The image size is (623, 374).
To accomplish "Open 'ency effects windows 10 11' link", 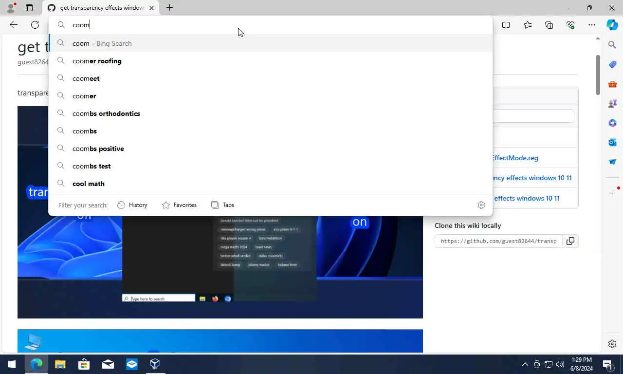I will (x=531, y=178).
